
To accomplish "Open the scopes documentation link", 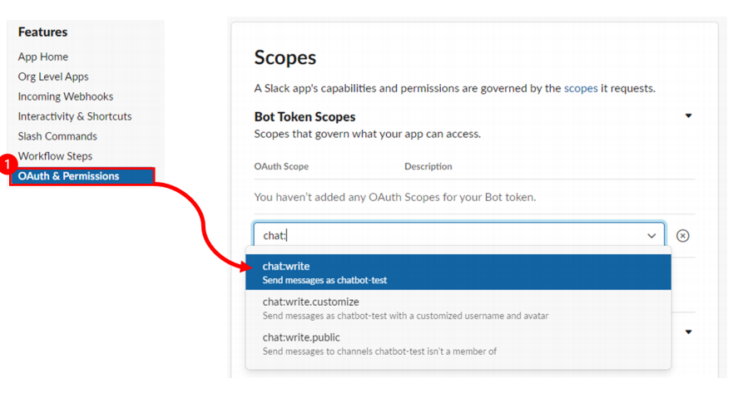I will (581, 88).
